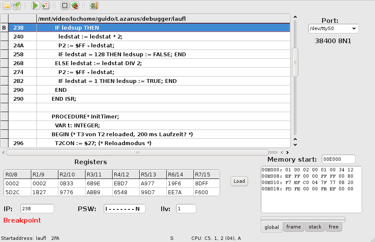Click the source view scroll down arrow

(295, 145)
